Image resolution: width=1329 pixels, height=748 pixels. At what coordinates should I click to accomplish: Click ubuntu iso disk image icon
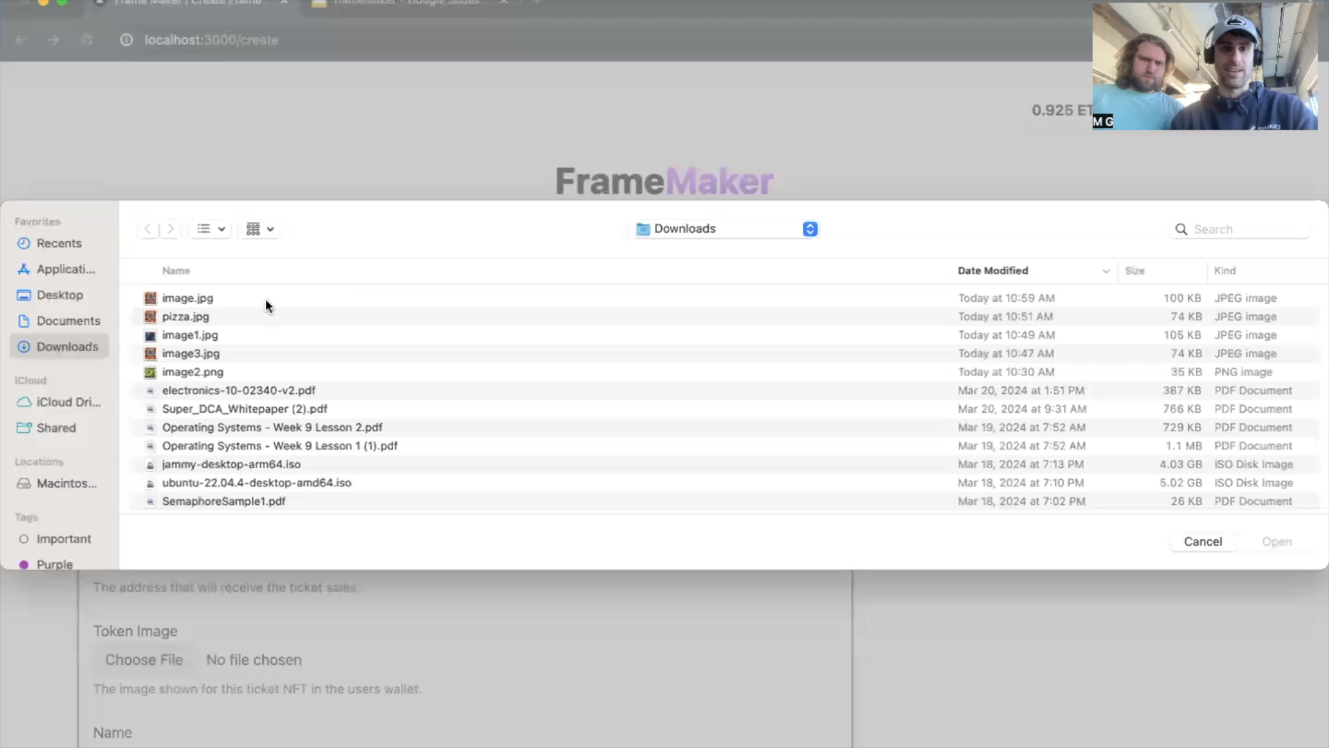150,483
